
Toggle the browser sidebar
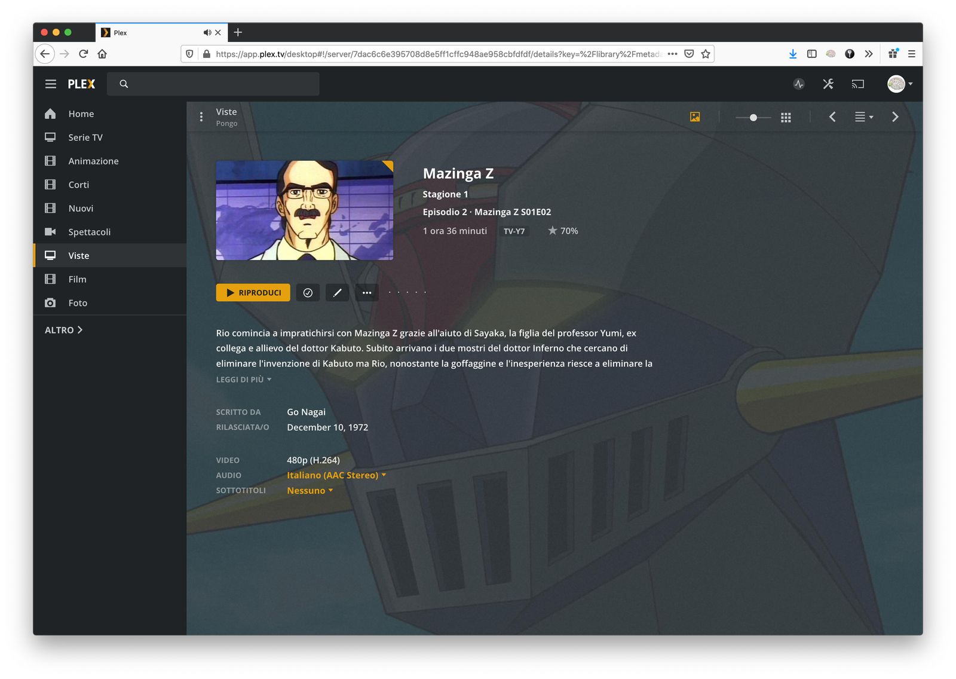click(811, 54)
